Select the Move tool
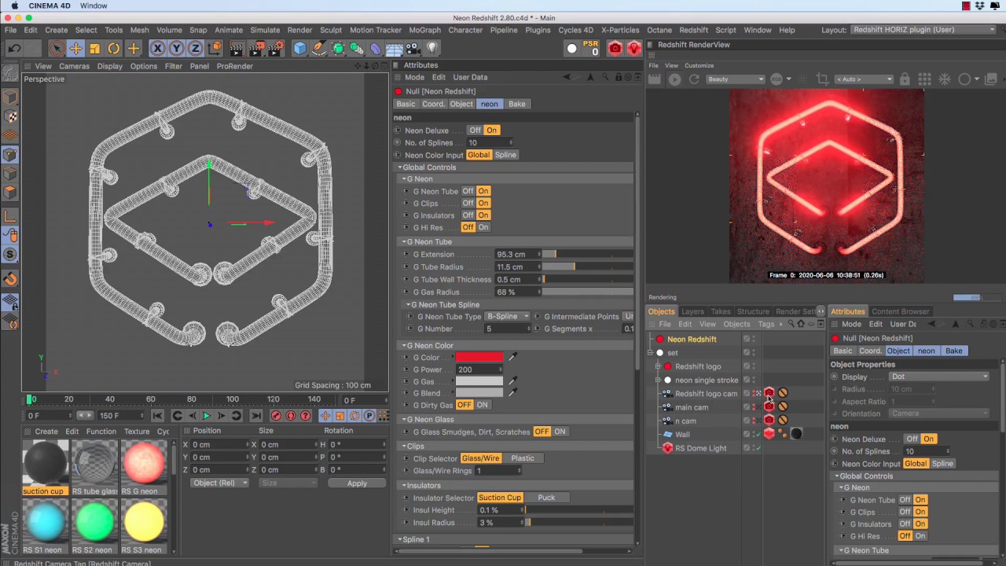The image size is (1006, 566). [75, 49]
